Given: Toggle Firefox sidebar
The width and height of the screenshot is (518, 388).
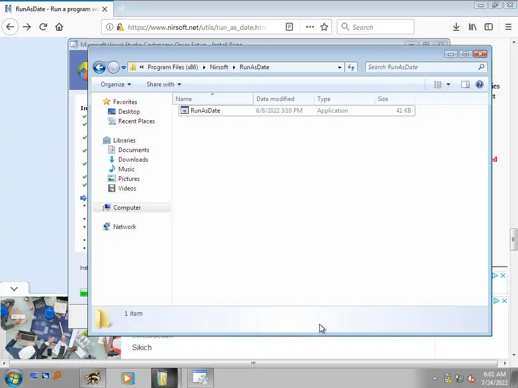Looking at the screenshot, I should (x=489, y=27).
